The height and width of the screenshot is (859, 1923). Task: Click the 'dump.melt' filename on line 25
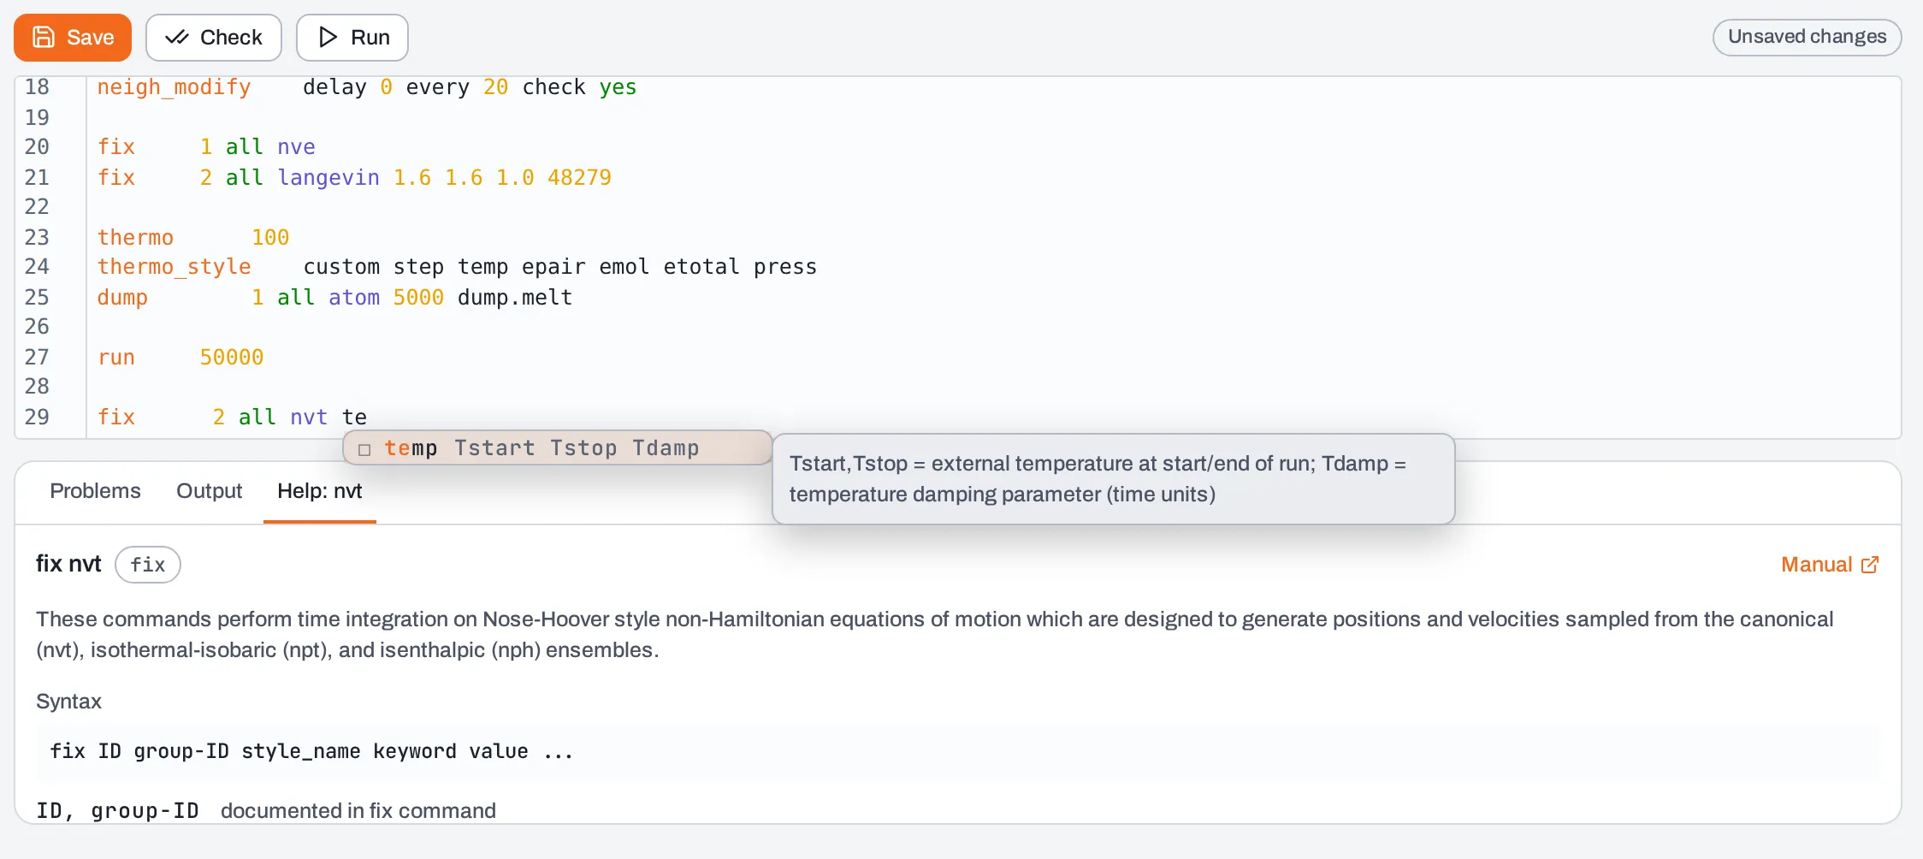(x=515, y=298)
